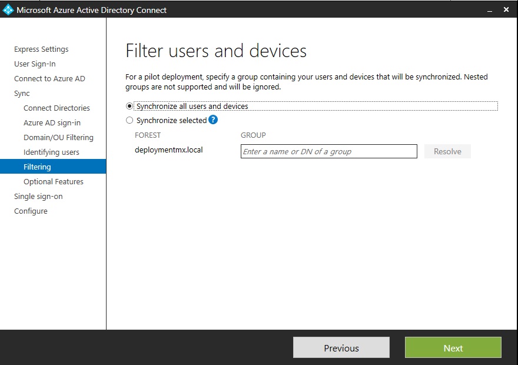Click the blue help icon beside Synchronize selected
Image resolution: width=518 pixels, height=365 pixels.
point(213,120)
